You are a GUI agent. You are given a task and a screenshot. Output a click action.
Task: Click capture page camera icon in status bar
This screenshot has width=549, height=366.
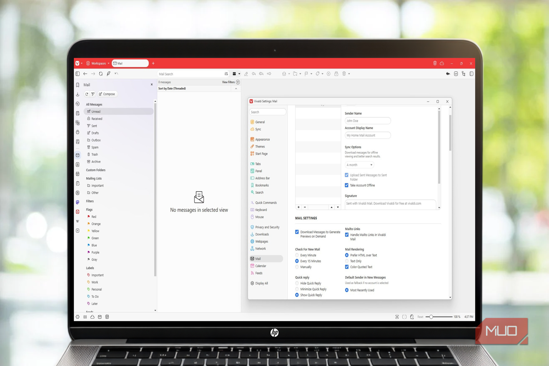click(x=397, y=317)
